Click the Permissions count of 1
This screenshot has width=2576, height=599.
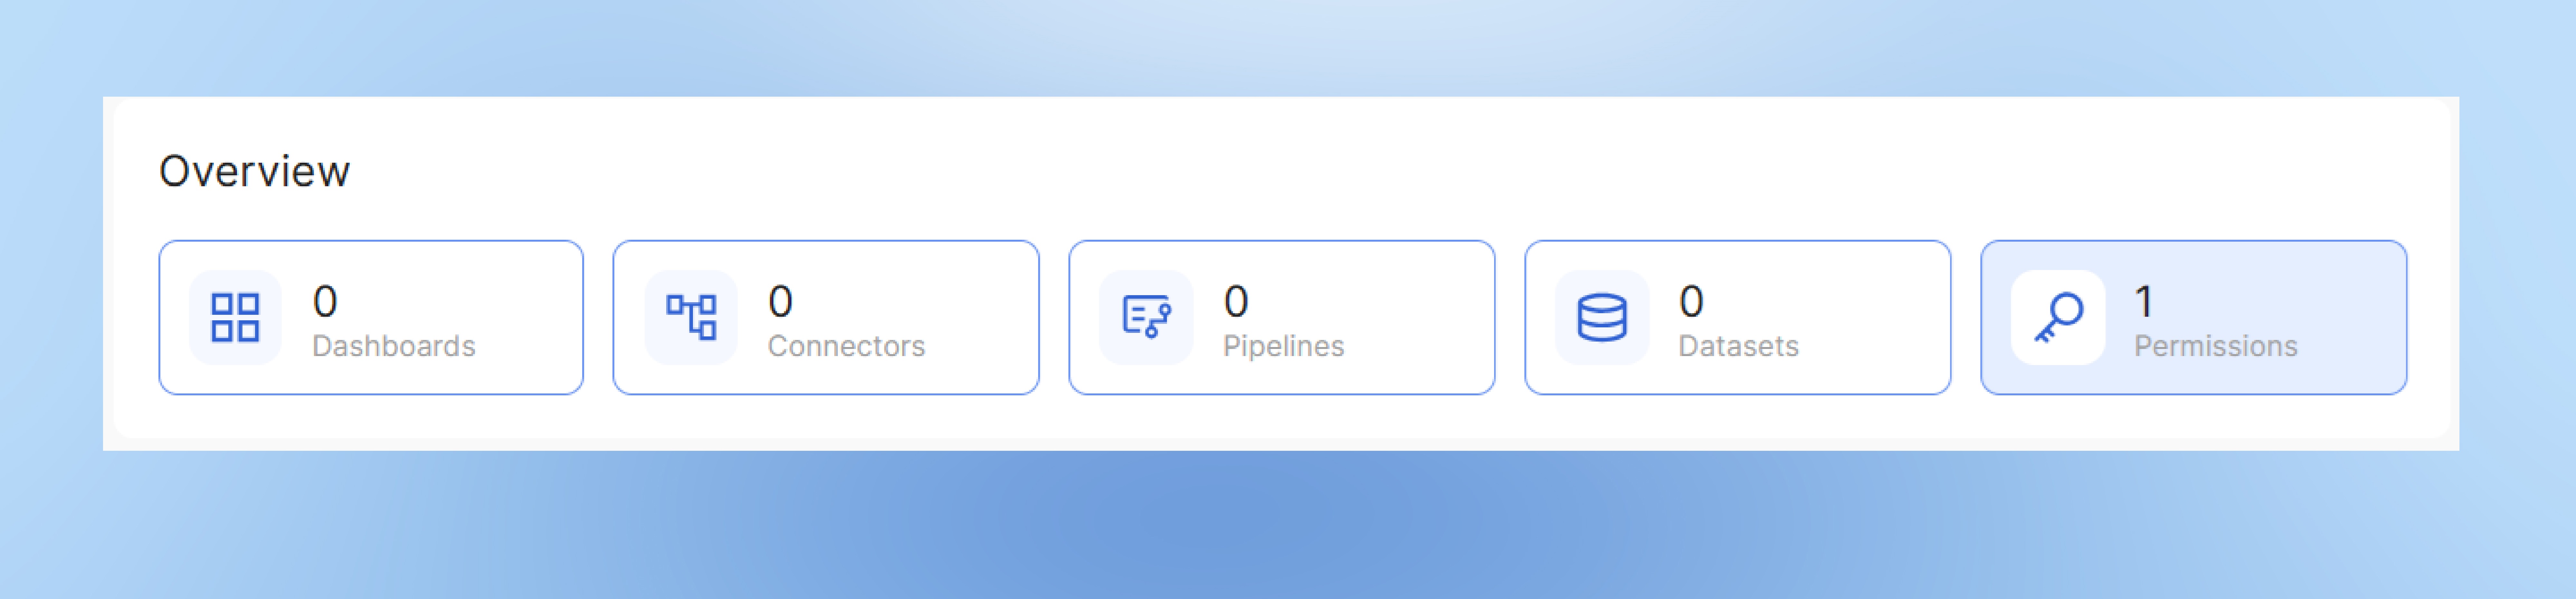tap(2144, 301)
